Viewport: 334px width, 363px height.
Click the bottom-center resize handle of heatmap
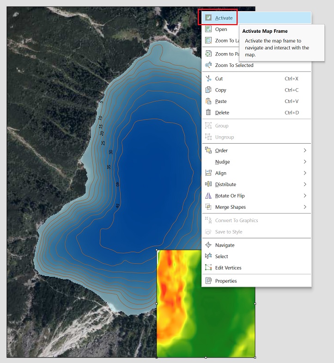[206, 357]
